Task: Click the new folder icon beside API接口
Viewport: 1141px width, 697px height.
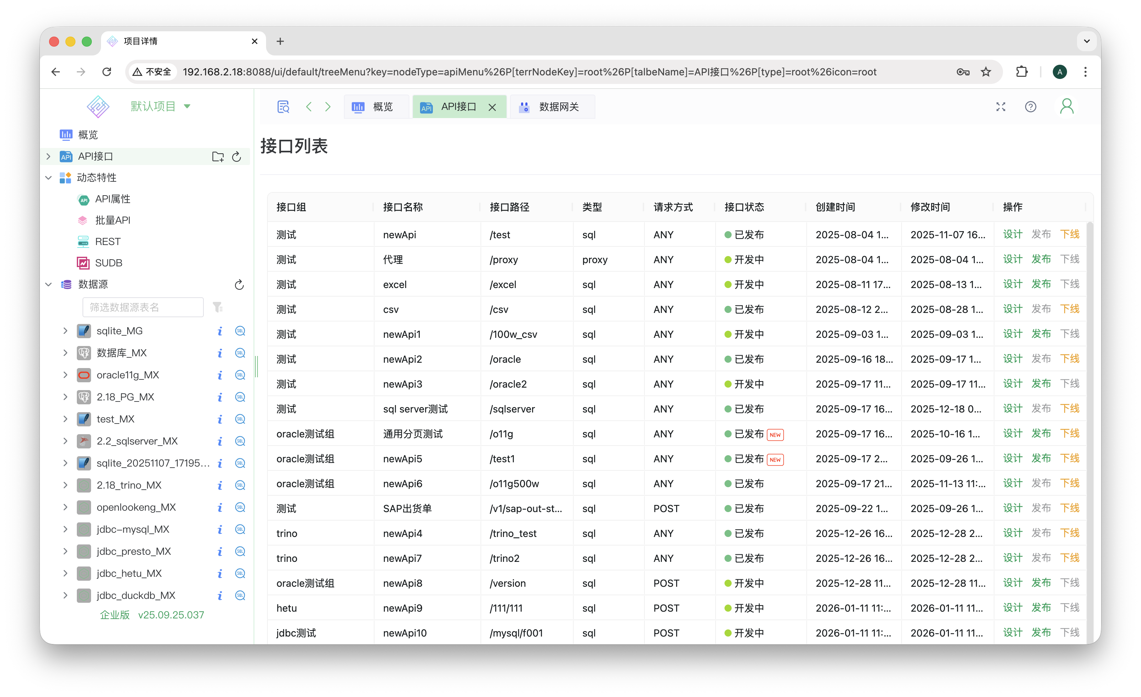Action: [x=218, y=156]
